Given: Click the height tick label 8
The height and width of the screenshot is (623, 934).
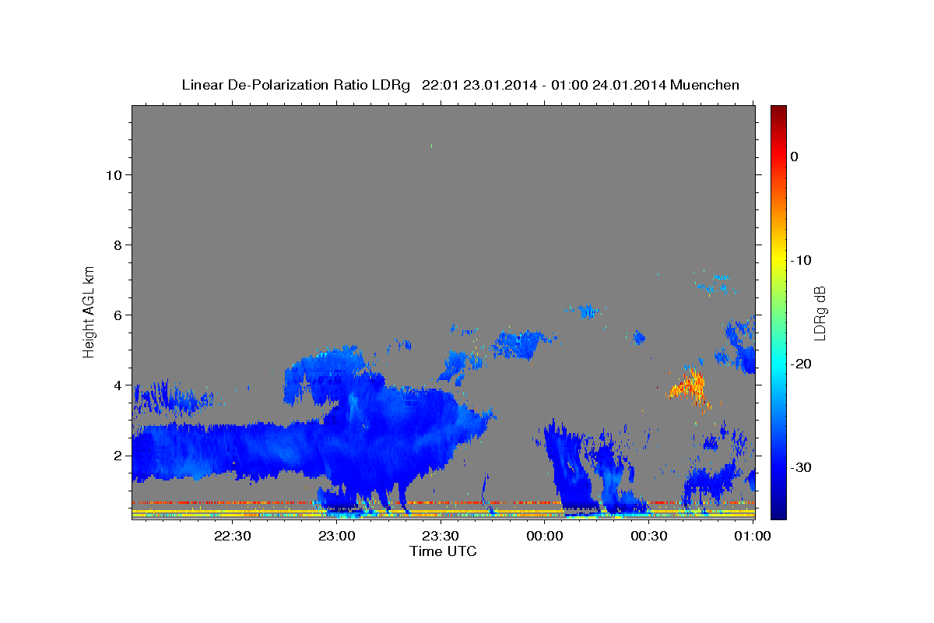Looking at the screenshot, I should pos(118,245).
